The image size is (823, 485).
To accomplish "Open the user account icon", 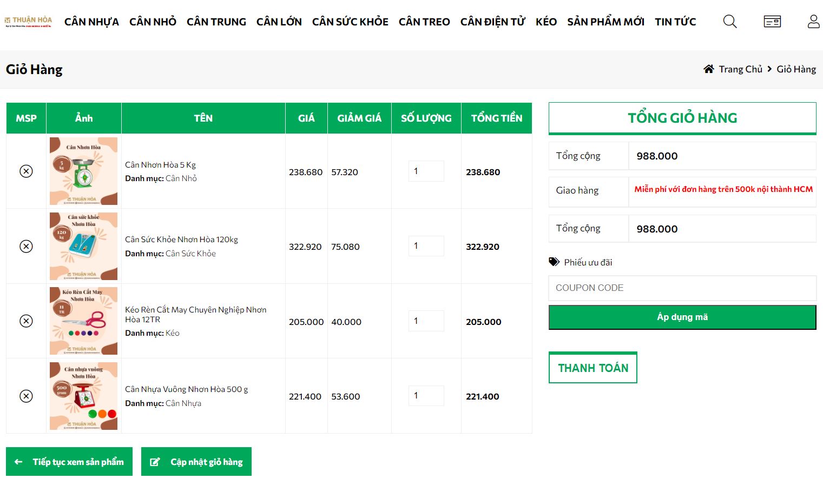I will (814, 22).
